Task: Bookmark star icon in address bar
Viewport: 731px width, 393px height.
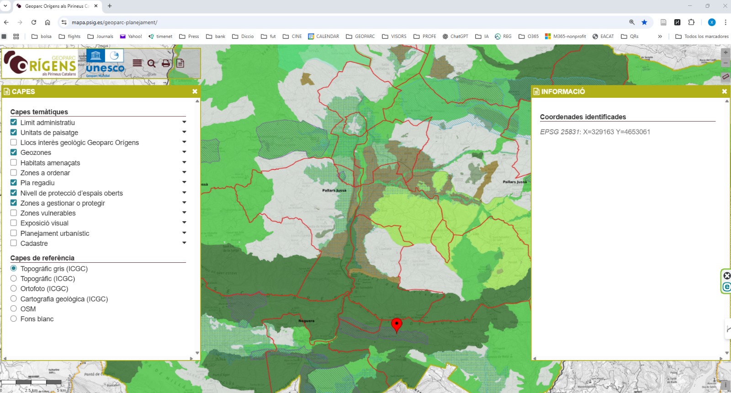Action: [x=644, y=22]
